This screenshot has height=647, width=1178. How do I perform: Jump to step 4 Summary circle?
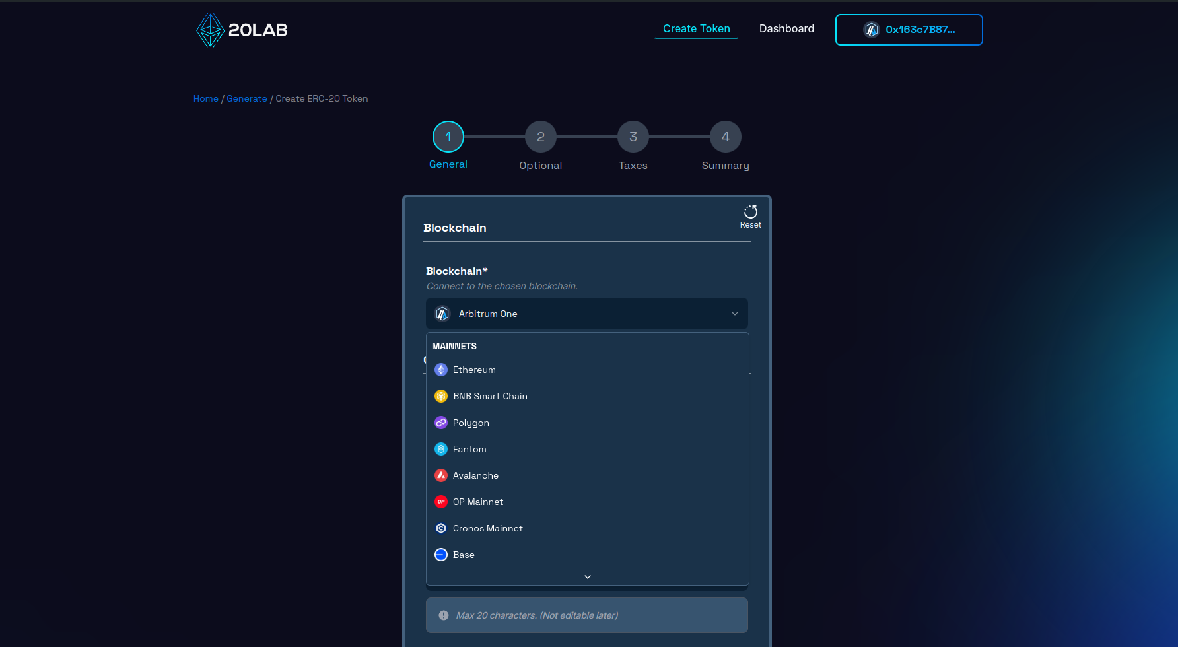point(726,137)
